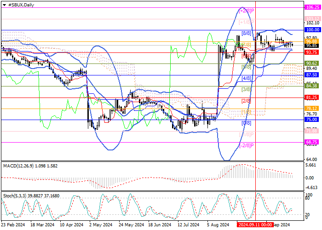Click the 81.25 red price label
The height and width of the screenshot is (230, 322).
(312, 98)
